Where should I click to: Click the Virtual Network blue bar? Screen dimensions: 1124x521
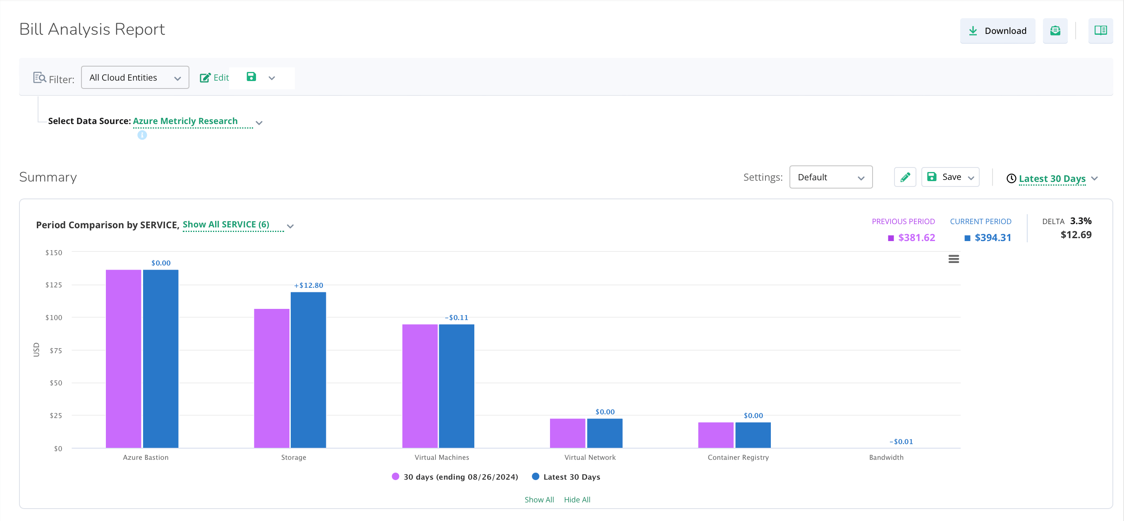click(x=605, y=433)
